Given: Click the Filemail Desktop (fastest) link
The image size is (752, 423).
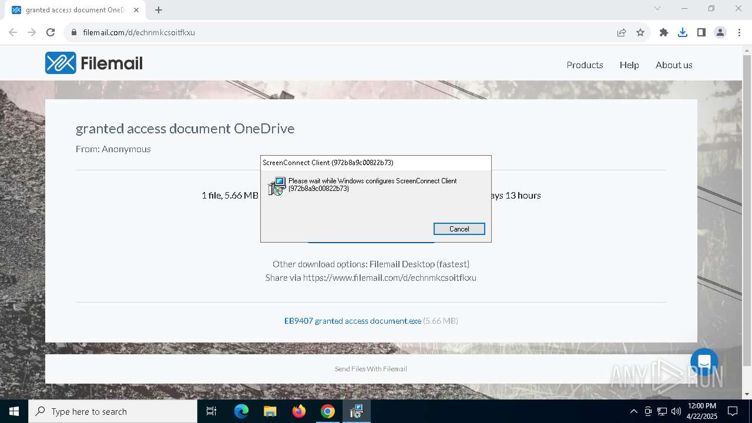Looking at the screenshot, I should [419, 264].
